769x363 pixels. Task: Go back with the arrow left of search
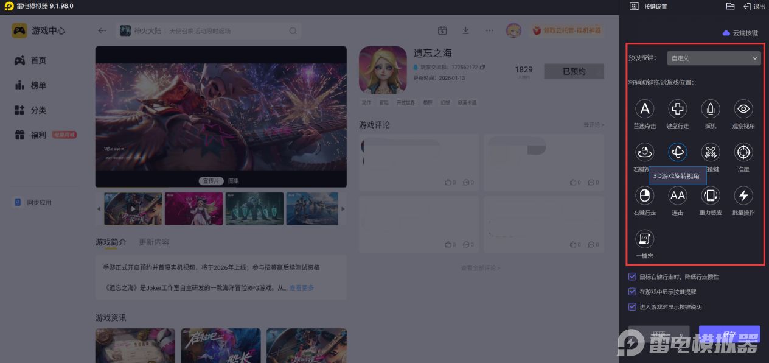pyautogui.click(x=102, y=30)
